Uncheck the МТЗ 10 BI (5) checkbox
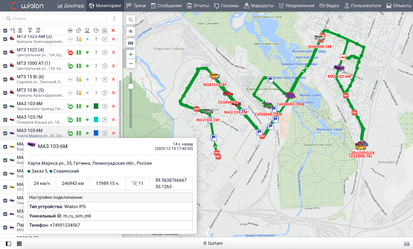Image resolution: width=413 pixels, height=249 pixels. click(x=5, y=93)
